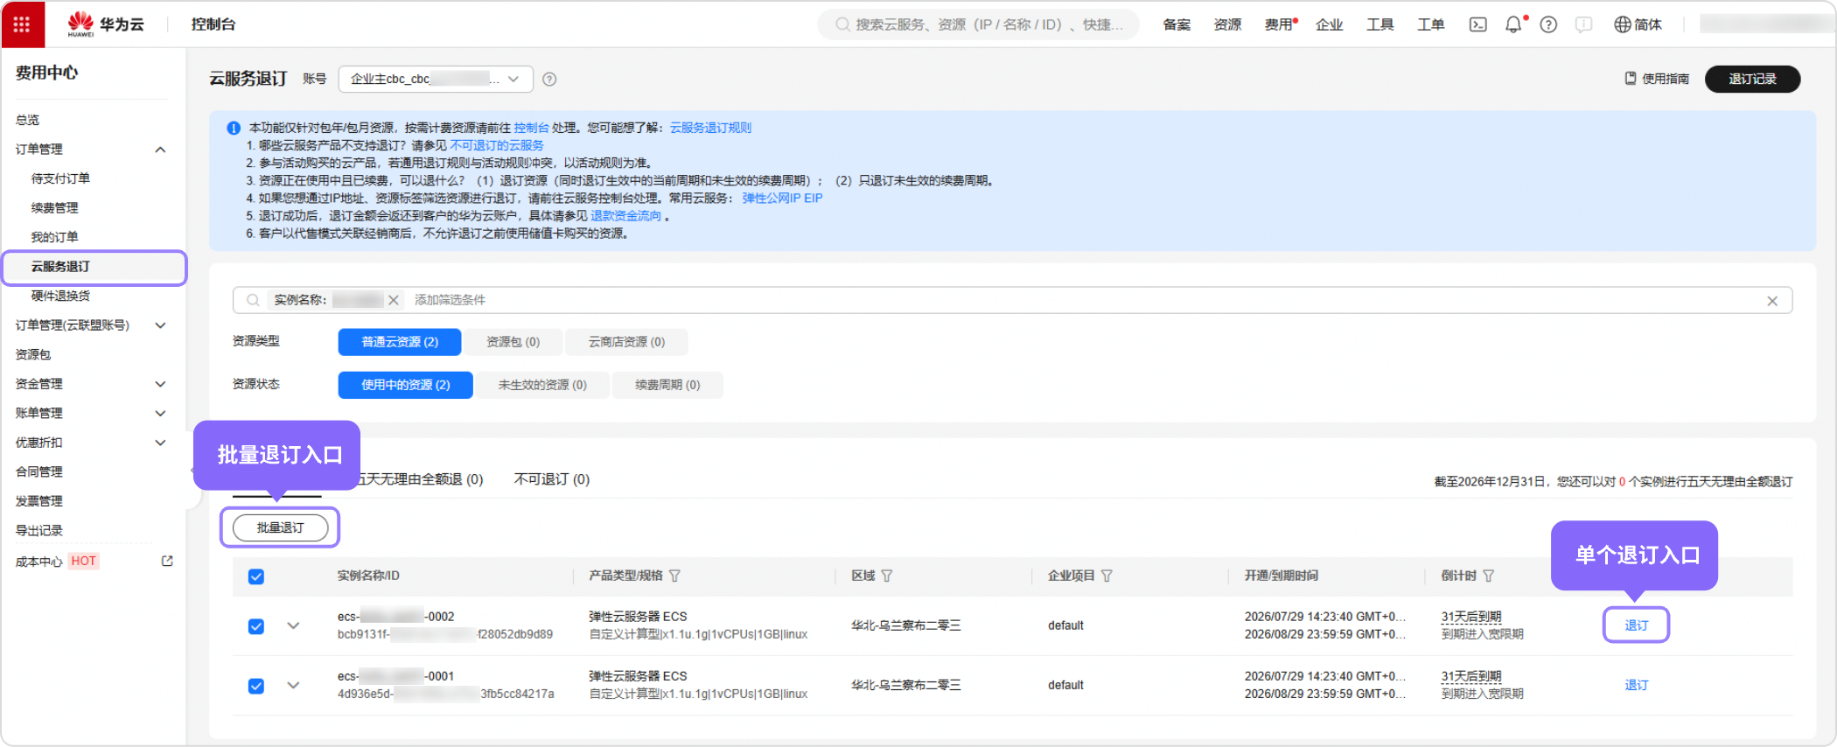Switch to the 不可退订 (0) tab
The image size is (1837, 747).
tap(552, 479)
